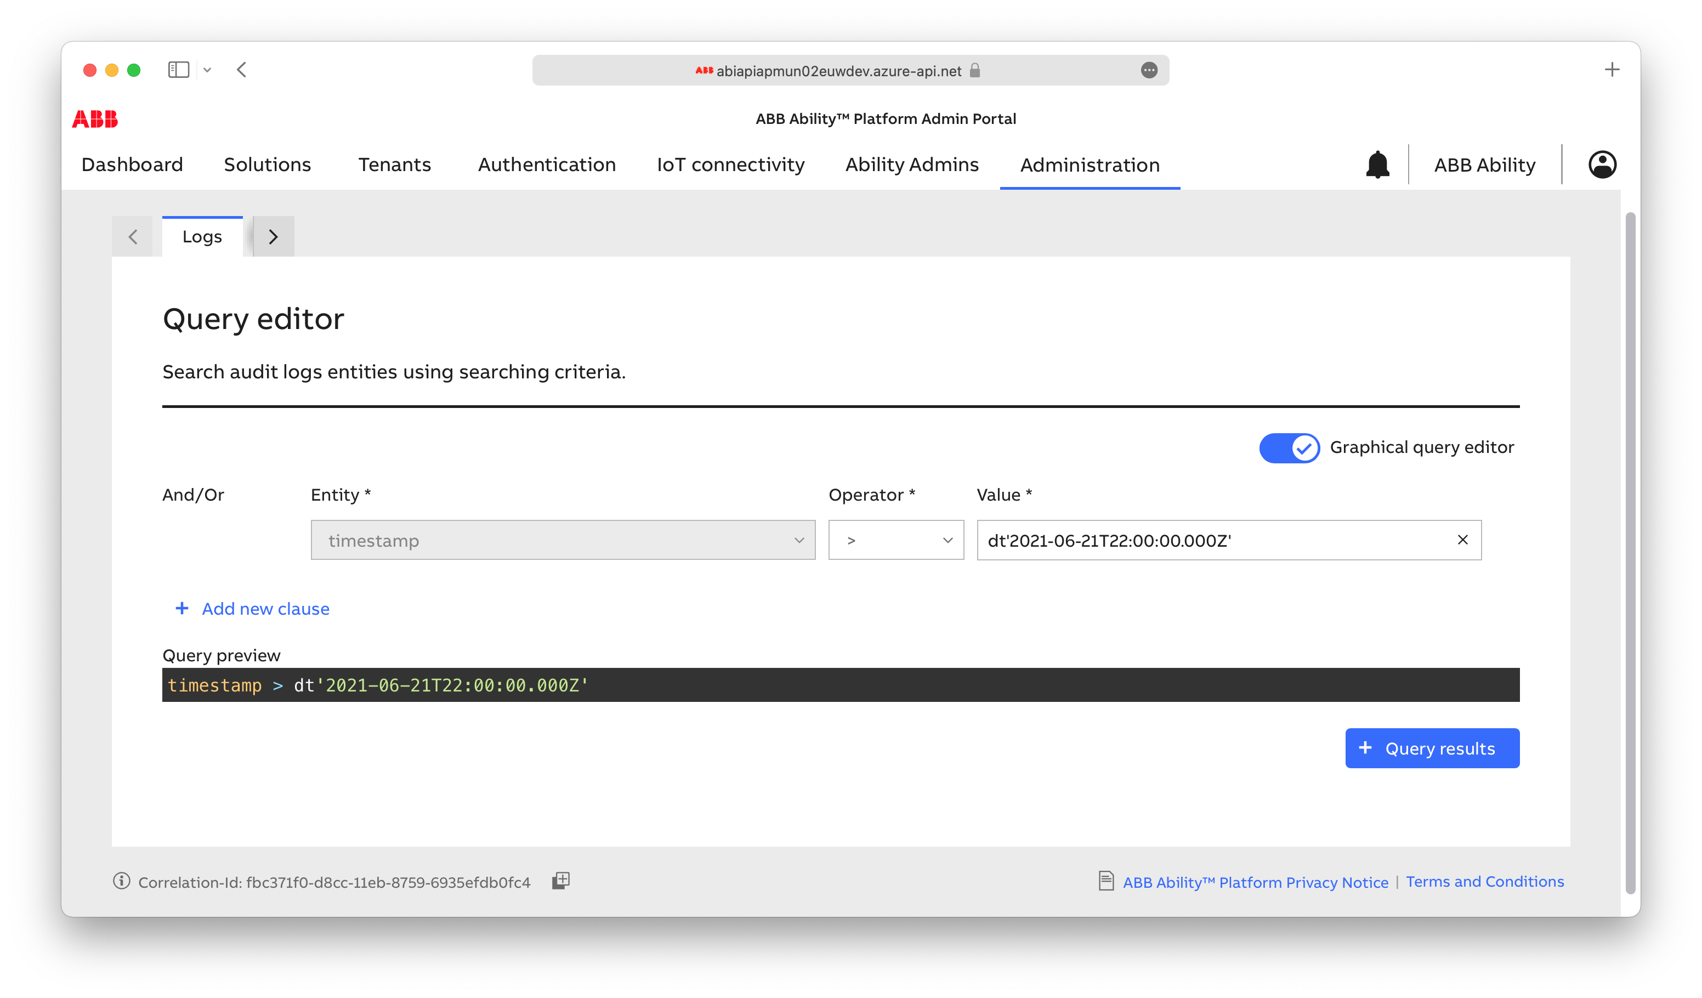Open the Operator dropdown
Screen dimensions: 1702x998
point(895,540)
